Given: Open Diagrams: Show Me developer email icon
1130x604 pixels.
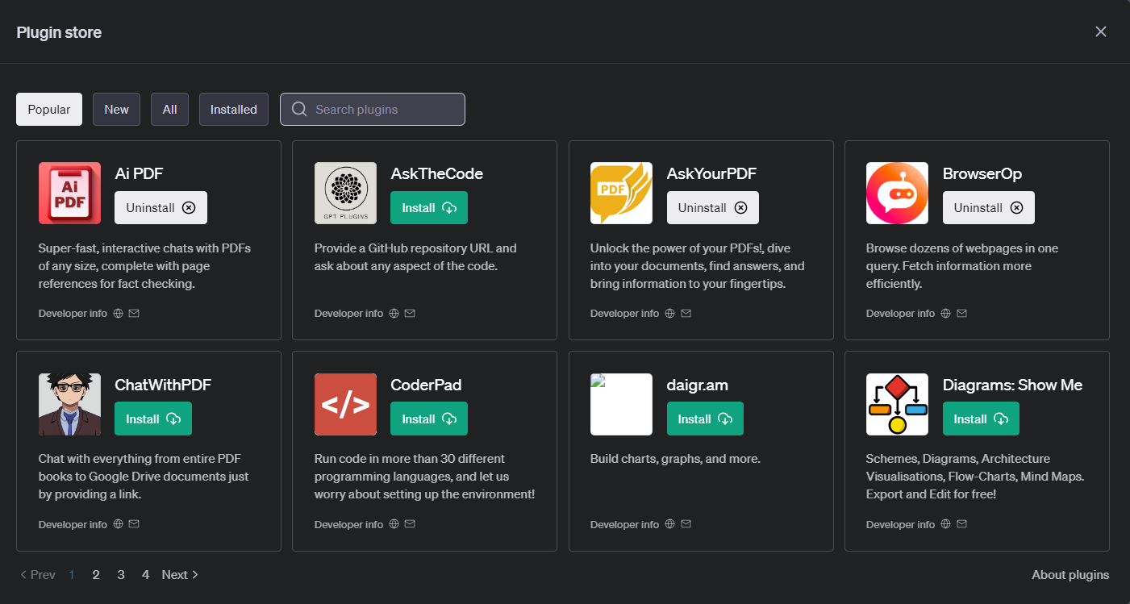Looking at the screenshot, I should pyautogui.click(x=961, y=524).
